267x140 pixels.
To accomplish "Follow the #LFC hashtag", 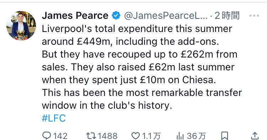I will coord(54,118).
